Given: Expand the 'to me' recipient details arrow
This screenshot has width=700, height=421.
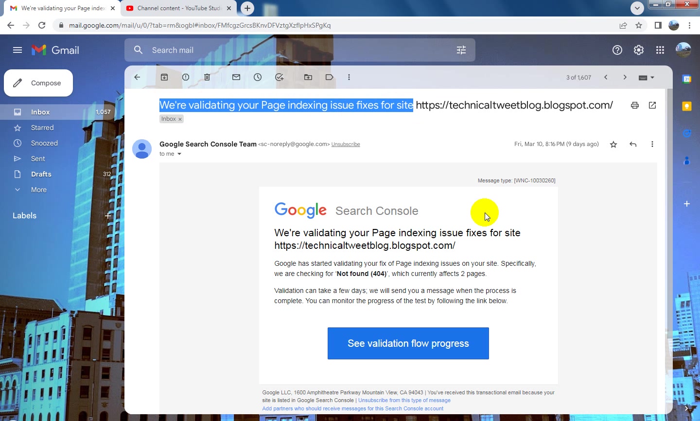Looking at the screenshot, I should click(x=179, y=154).
